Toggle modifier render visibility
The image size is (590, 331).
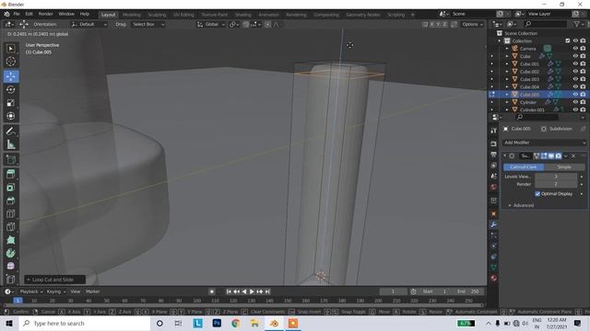[559, 155]
